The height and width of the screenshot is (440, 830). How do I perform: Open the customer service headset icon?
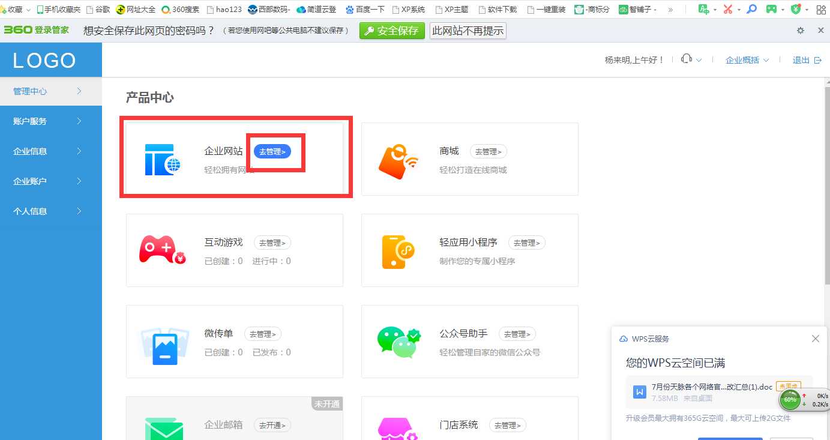click(x=687, y=59)
